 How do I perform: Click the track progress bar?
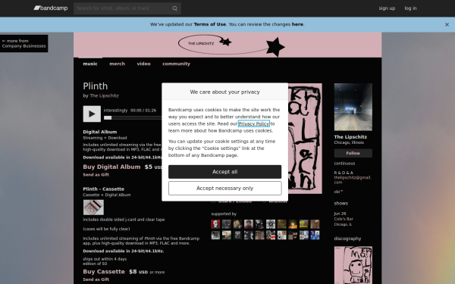point(133,117)
